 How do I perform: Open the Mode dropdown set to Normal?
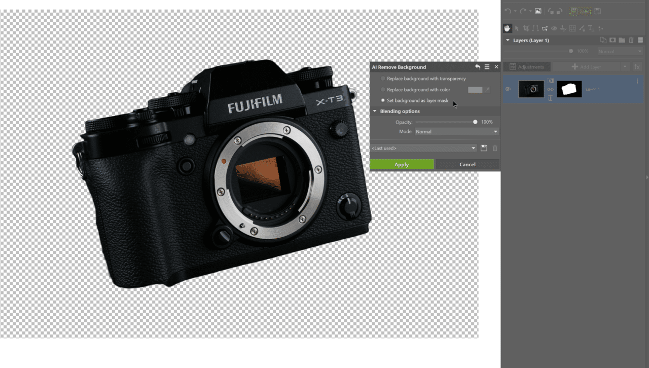coord(455,131)
